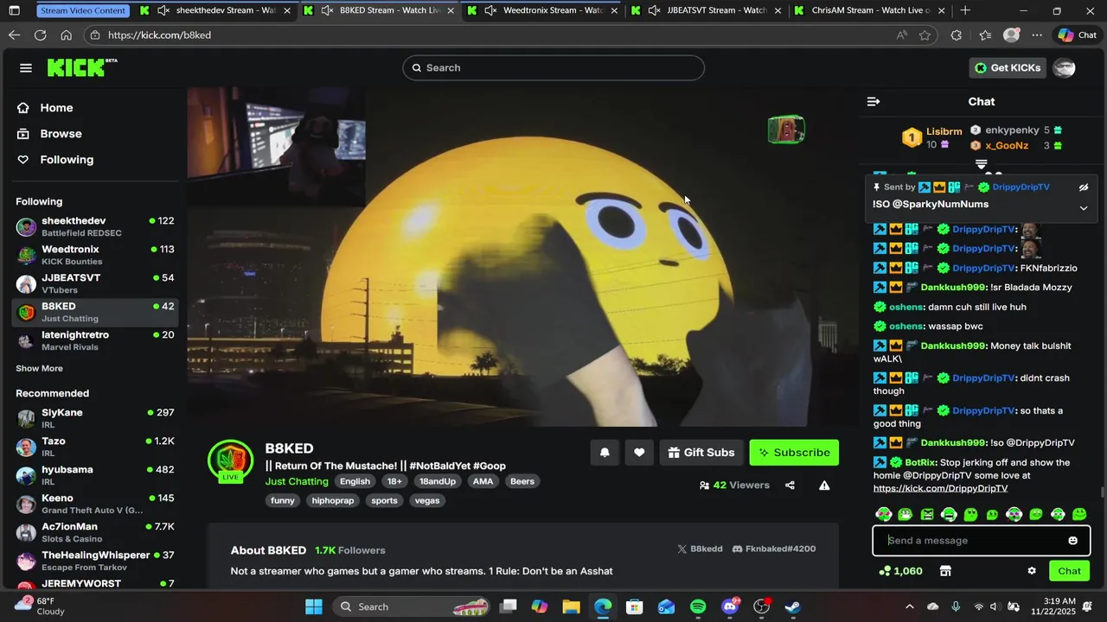Expand Show More under Following
The width and height of the screenshot is (1107, 622).
coord(39,368)
